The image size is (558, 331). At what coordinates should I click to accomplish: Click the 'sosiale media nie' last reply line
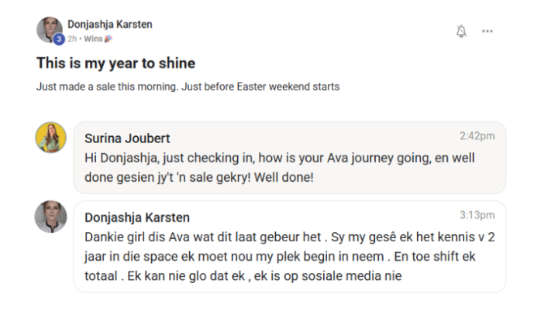[x=243, y=276]
